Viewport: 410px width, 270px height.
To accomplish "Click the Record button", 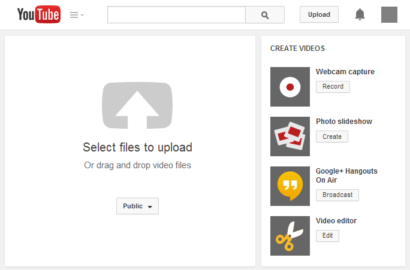I will coord(333,87).
